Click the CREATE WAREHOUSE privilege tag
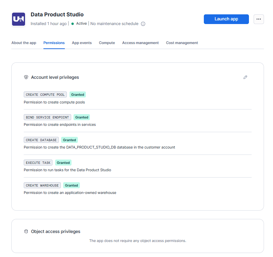 pos(42,185)
